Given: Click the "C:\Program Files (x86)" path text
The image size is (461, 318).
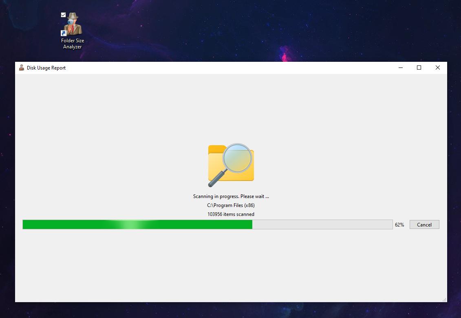Looking at the screenshot, I should coord(231,205).
